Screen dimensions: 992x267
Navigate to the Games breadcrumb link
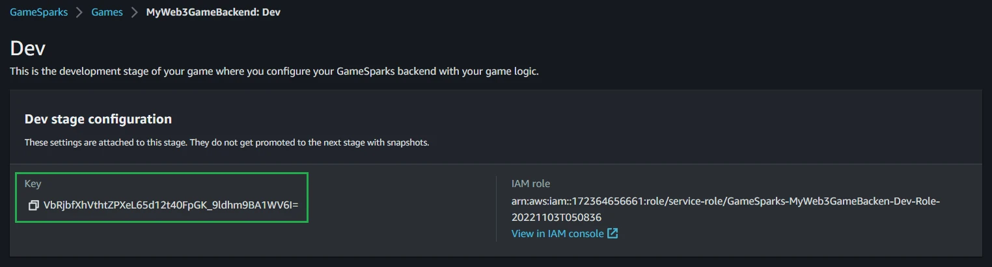pyautogui.click(x=107, y=12)
